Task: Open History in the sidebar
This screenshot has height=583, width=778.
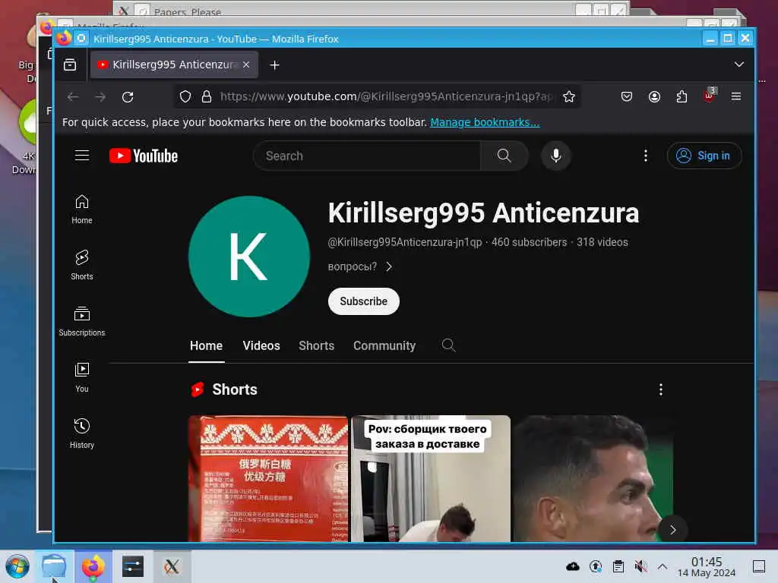Action: [x=82, y=433]
